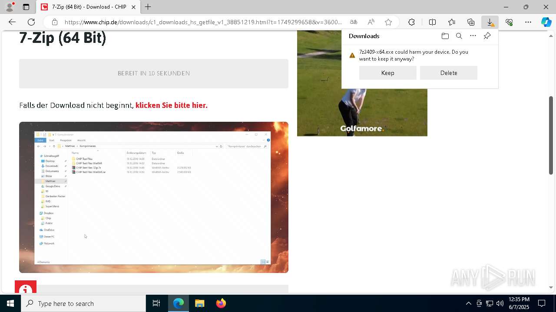Click the '7-Zip (64 Bit)' heading
Screen dimensions: 556x312
coord(63,38)
